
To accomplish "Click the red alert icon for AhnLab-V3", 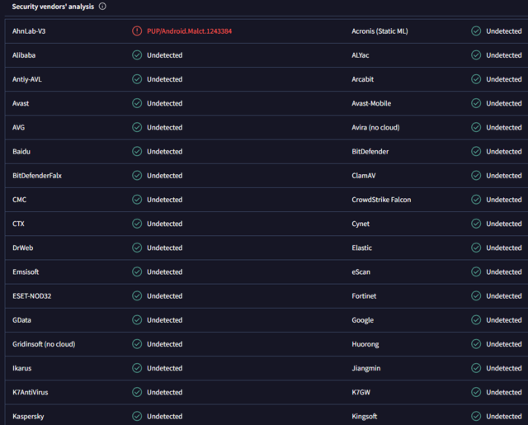I will click(x=137, y=31).
